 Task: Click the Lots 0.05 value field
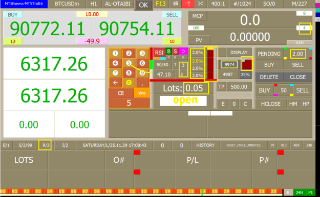pyautogui.click(x=196, y=88)
